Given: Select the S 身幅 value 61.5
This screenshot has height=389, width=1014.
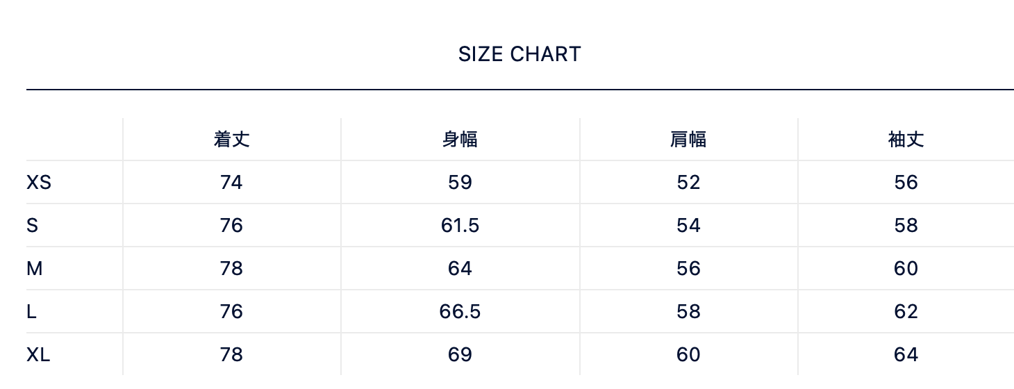Looking at the screenshot, I should coord(460,226).
